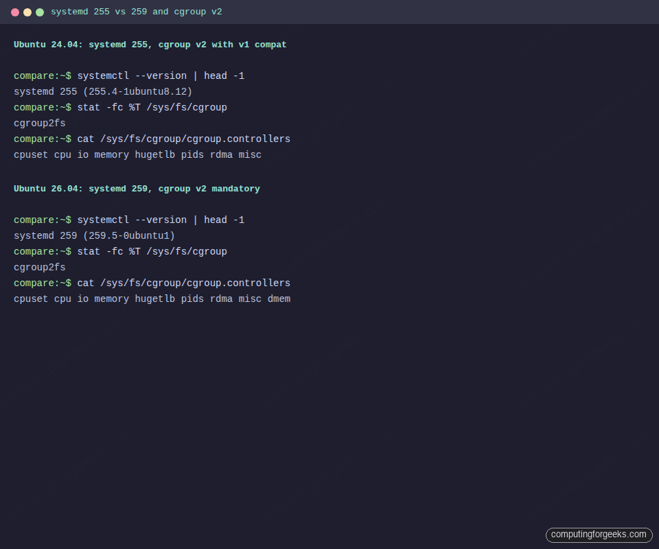This screenshot has height=549, width=659.
Task: Click the terminal title systemd 255 vs 259
Action: [x=137, y=12]
